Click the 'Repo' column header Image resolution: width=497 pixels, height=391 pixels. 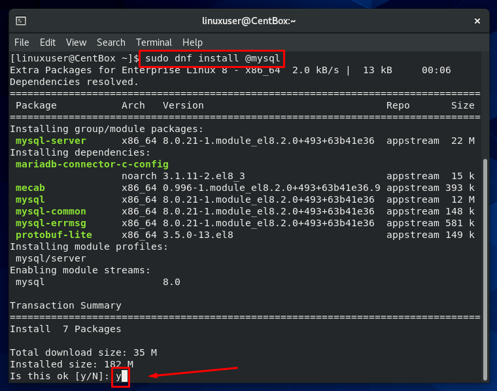(398, 105)
